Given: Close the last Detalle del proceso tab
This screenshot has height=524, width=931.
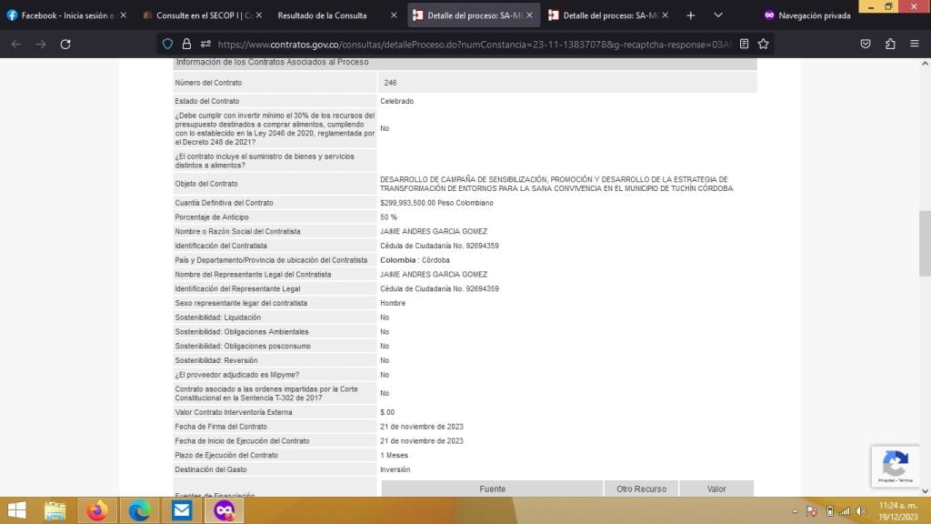Looking at the screenshot, I should (x=665, y=15).
